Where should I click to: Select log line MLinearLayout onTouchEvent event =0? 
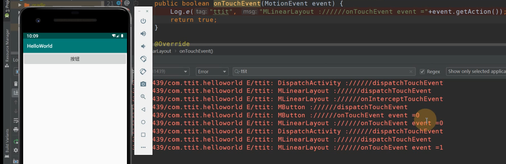point(297,123)
